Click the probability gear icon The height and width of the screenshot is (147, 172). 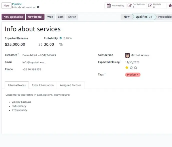61,38
